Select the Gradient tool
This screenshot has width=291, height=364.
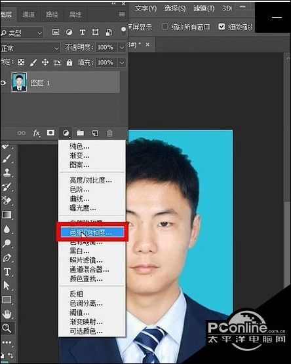pyautogui.click(x=7, y=215)
